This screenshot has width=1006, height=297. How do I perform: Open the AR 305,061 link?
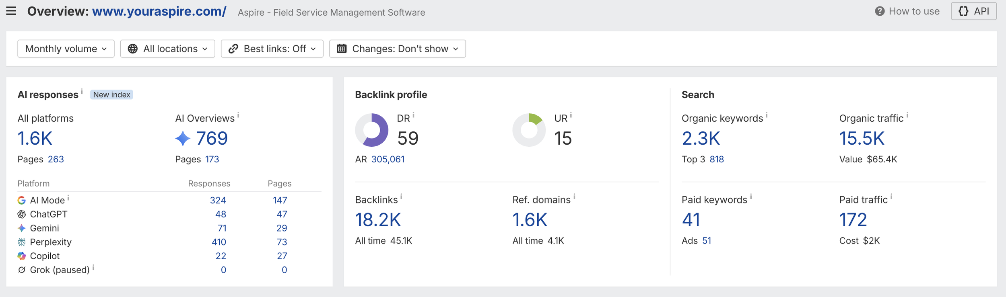tap(388, 159)
